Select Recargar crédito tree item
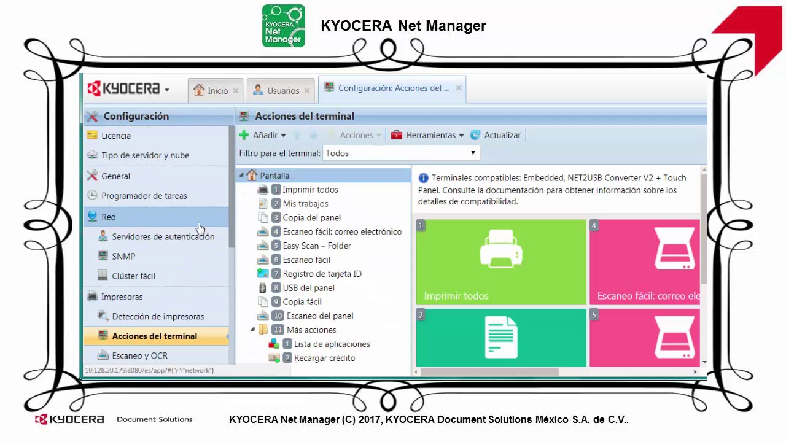The height and width of the screenshot is (442, 786). (324, 359)
